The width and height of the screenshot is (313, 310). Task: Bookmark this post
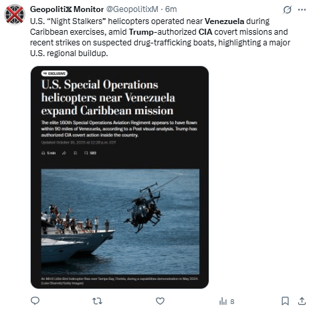285,301
